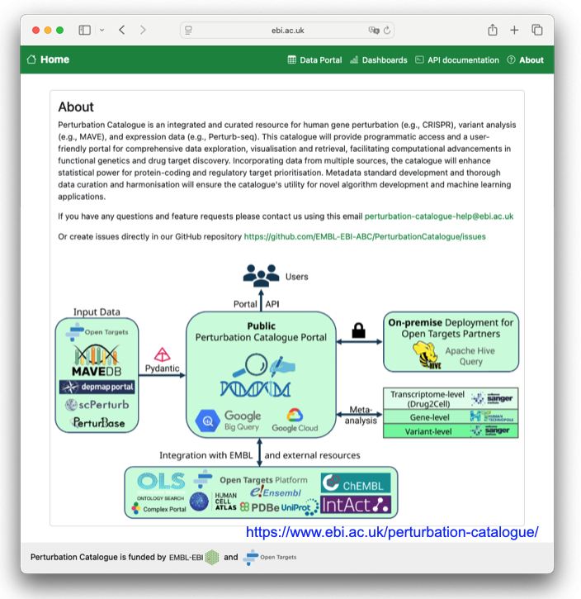Click the Meta-analysis label
The height and width of the screenshot is (599, 581).
(x=361, y=415)
